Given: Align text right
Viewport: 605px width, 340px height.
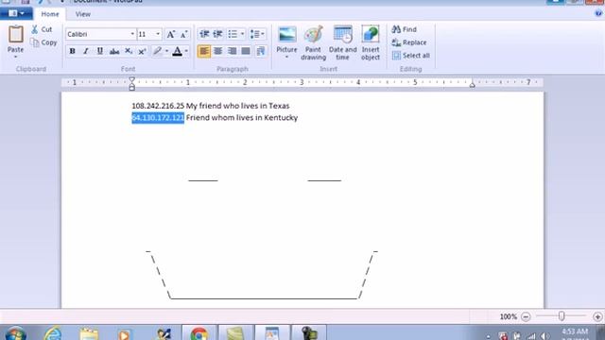Looking at the screenshot, I should 232,51.
